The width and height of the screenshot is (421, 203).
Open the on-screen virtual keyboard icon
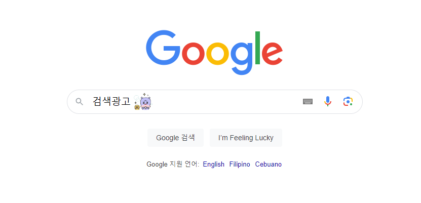(x=308, y=102)
